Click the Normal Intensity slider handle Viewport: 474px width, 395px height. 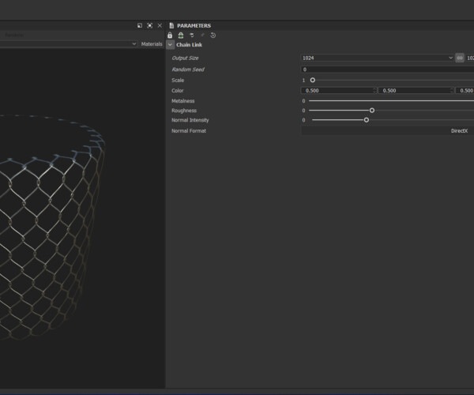tap(366, 120)
